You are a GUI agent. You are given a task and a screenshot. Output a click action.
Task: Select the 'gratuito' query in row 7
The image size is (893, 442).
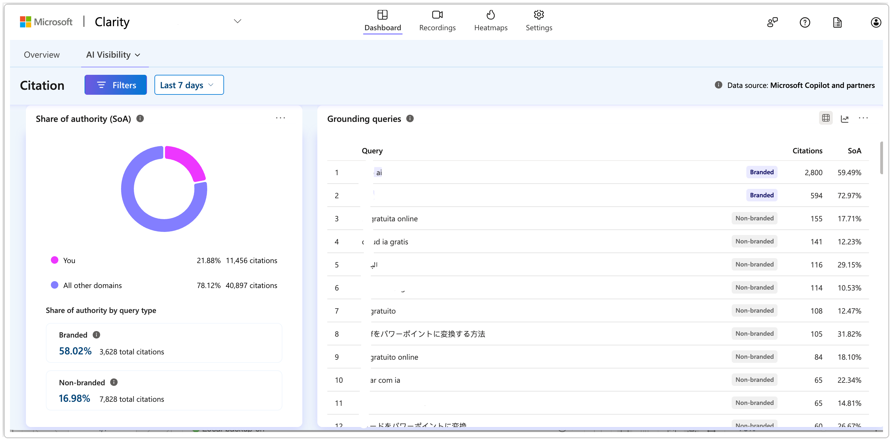[598, 311]
